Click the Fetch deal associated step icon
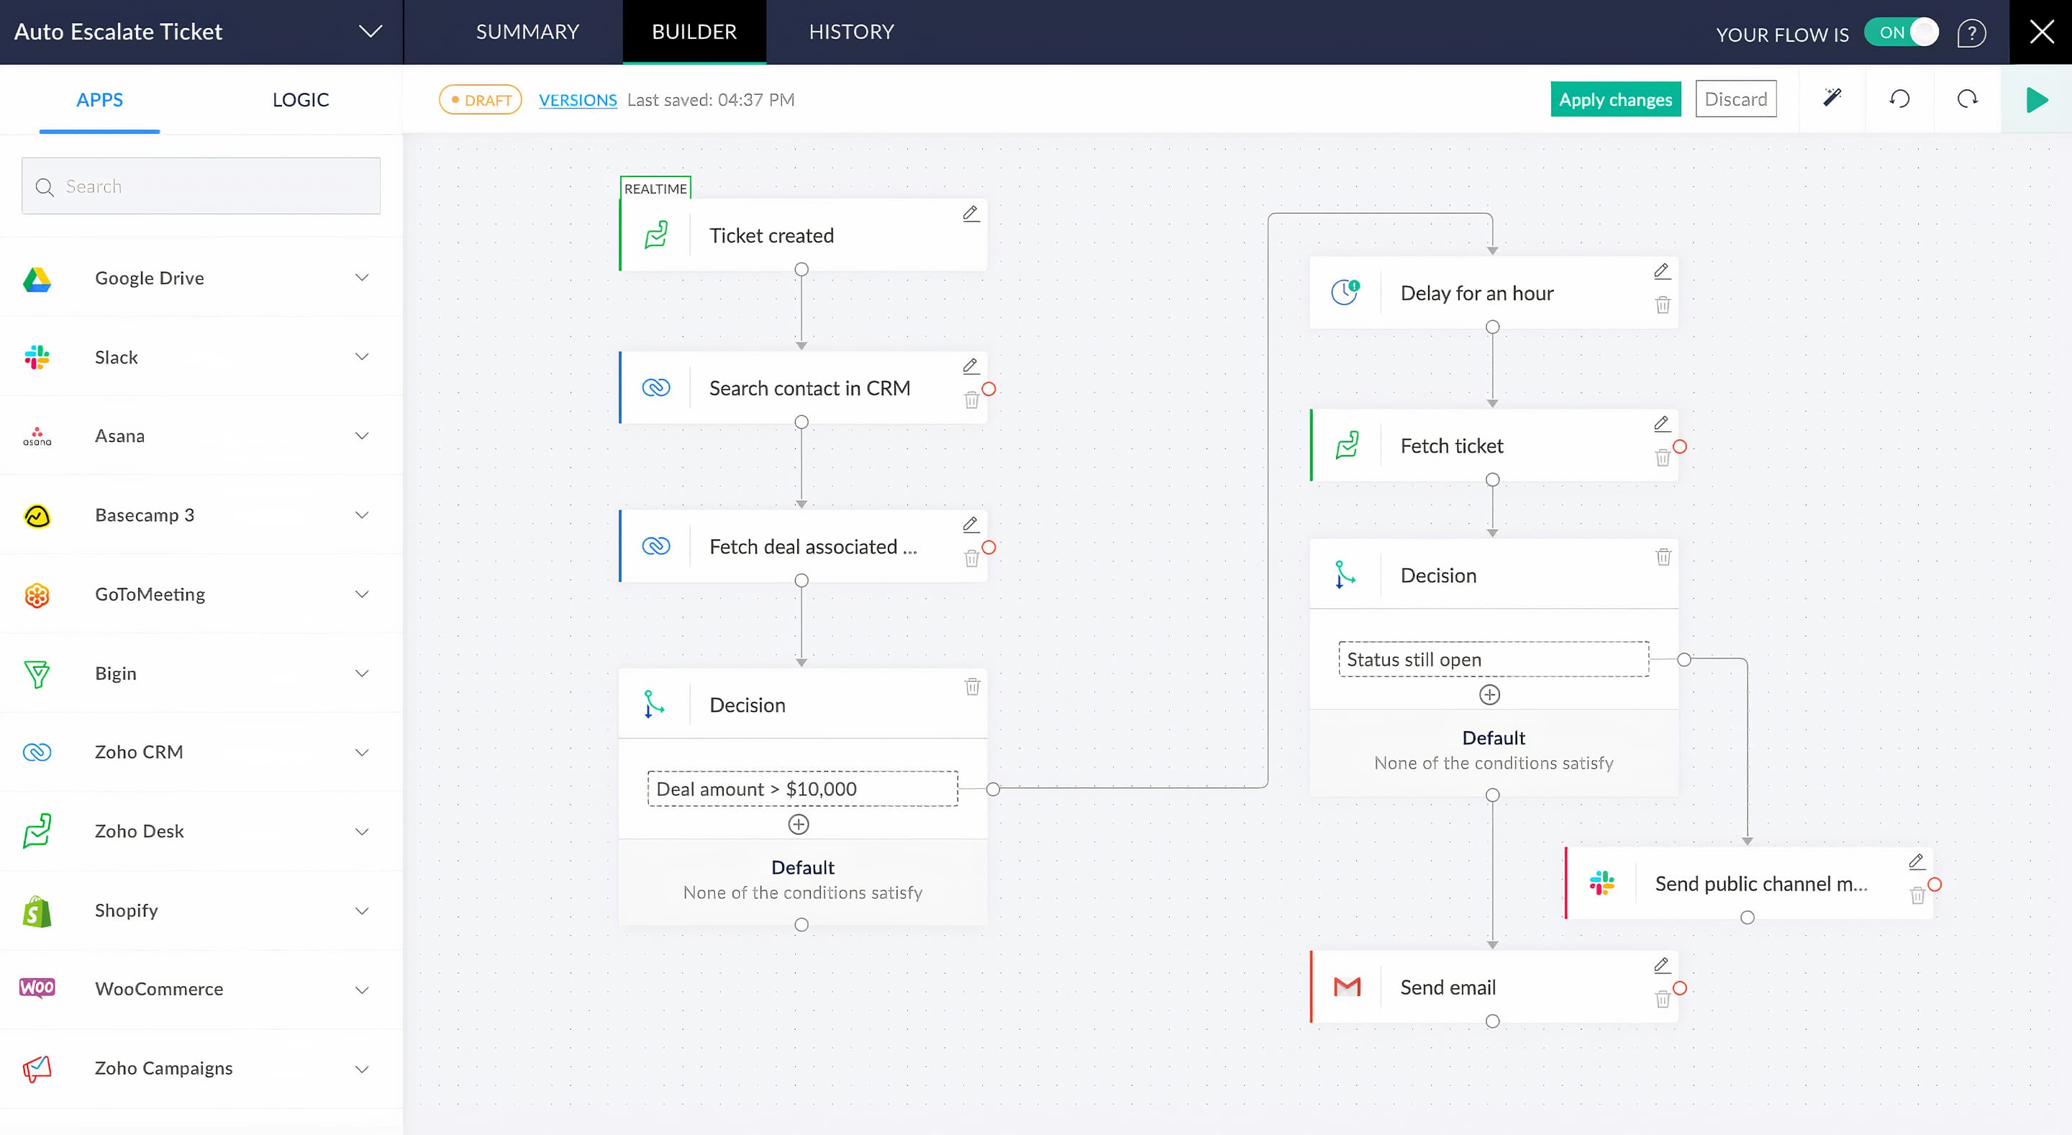The height and width of the screenshot is (1135, 2072). click(657, 545)
